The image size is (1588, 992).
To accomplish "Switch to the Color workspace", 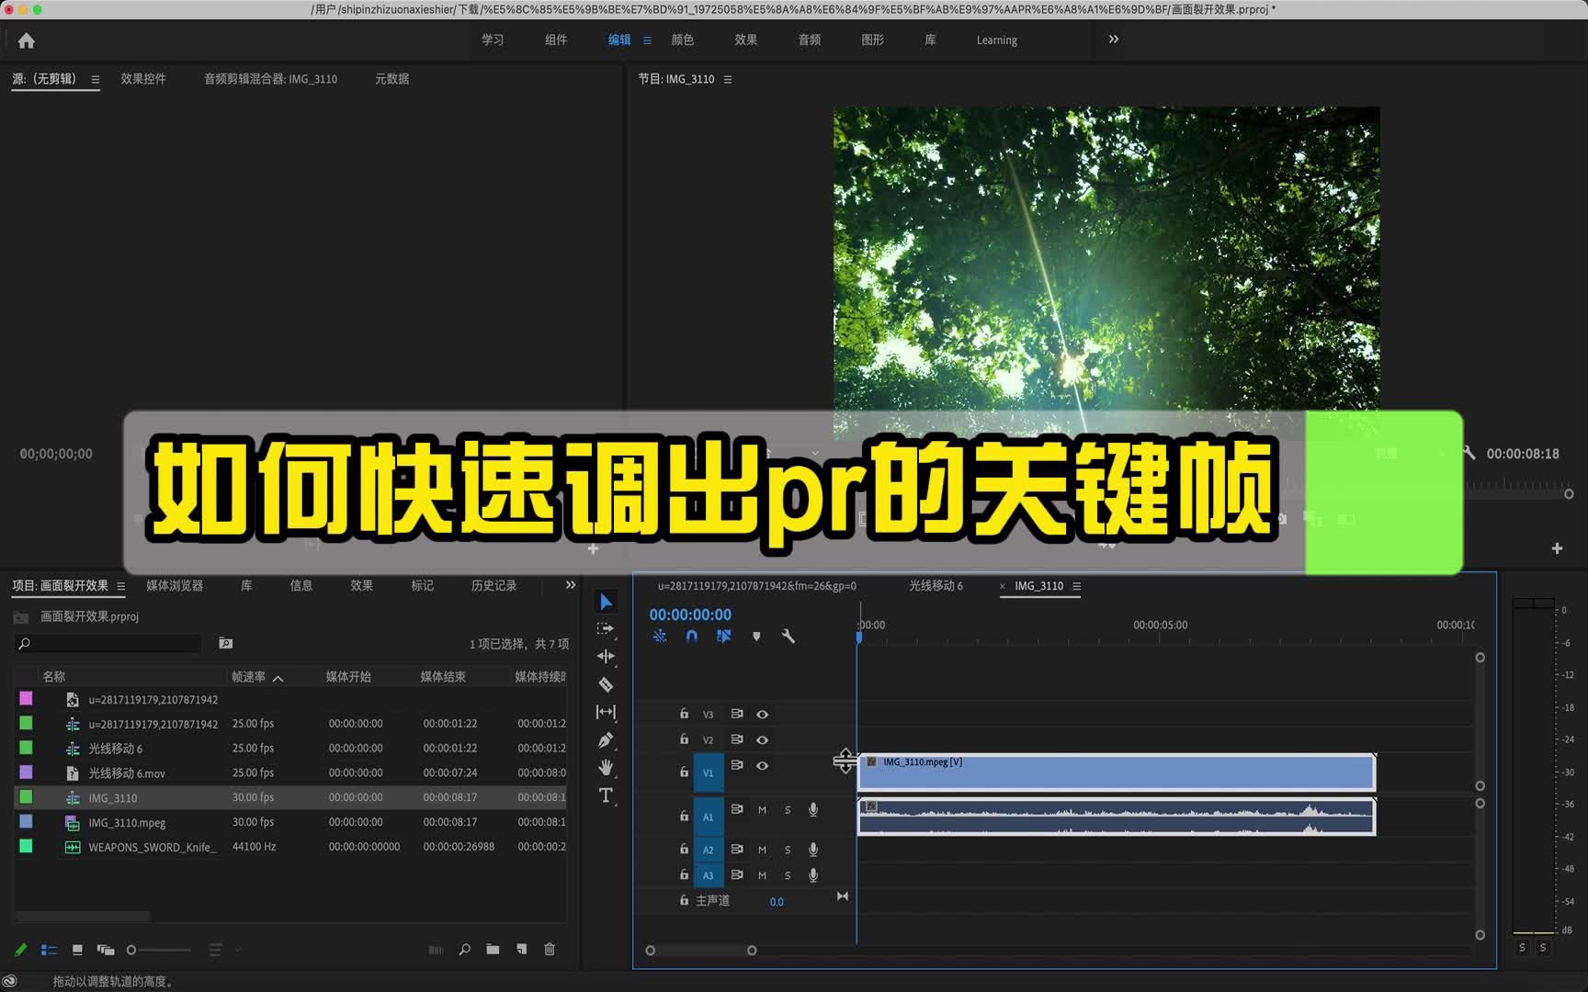I will pyautogui.click(x=683, y=39).
